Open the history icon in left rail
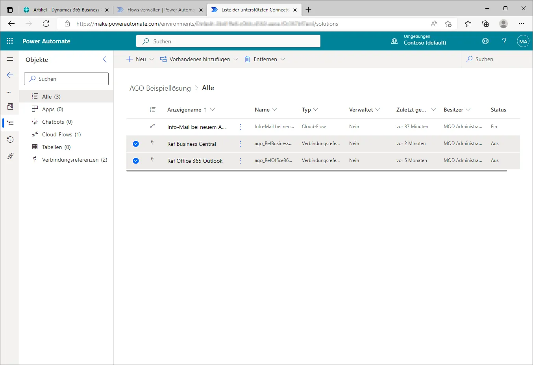This screenshot has width=533, height=365. click(10, 140)
